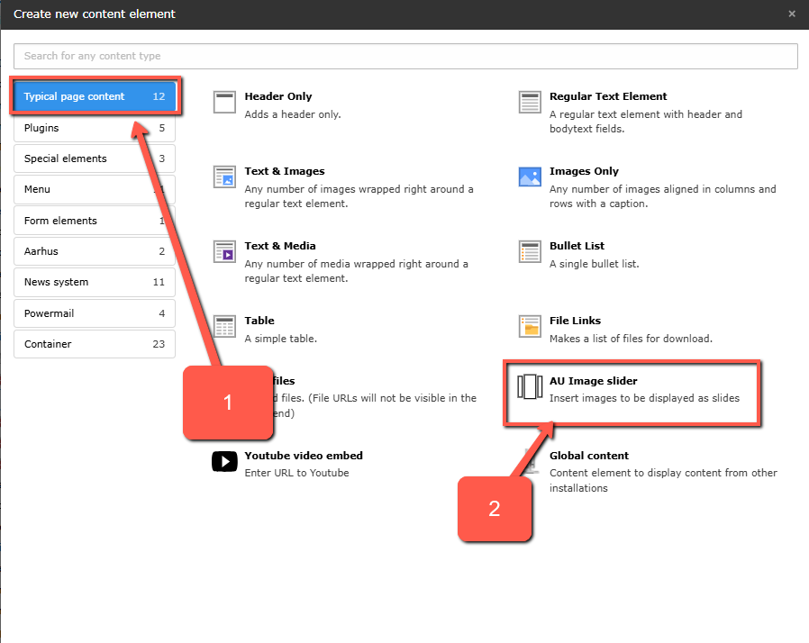Image resolution: width=809 pixels, height=643 pixels.
Task: Show the Special elements category
Action: [95, 158]
